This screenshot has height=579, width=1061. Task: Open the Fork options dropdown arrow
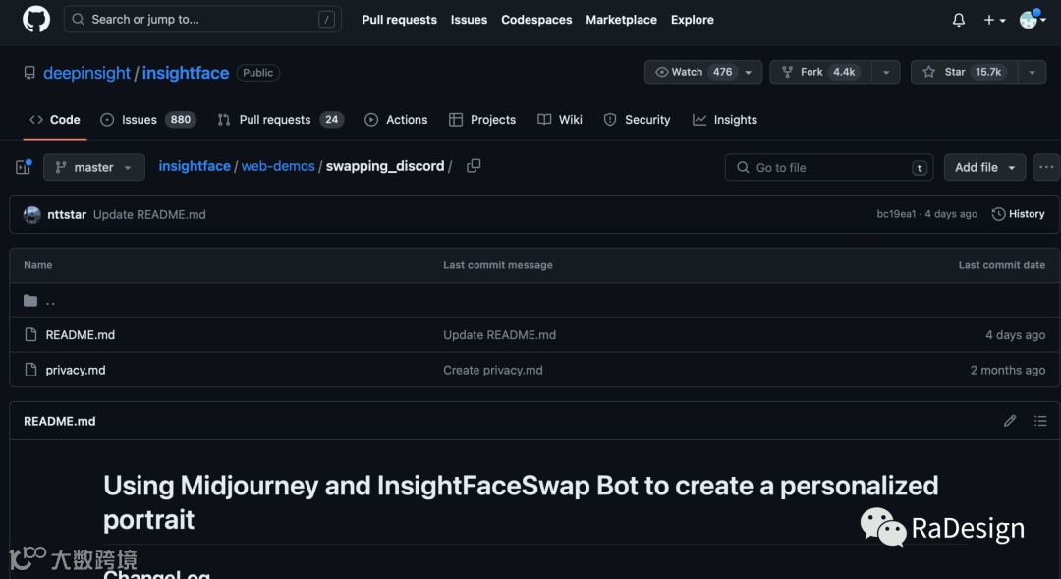click(886, 72)
